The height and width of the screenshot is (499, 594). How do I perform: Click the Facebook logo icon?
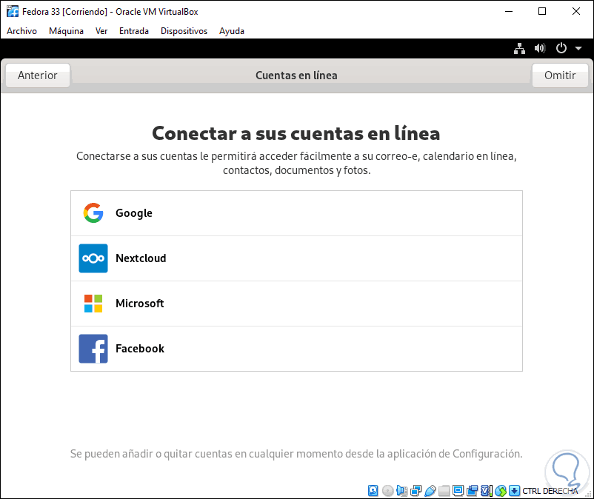[93, 348]
